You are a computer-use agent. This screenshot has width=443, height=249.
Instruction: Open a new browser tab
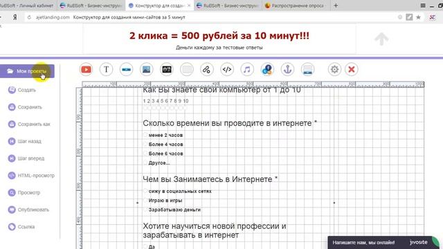pyautogui.click(x=336, y=6)
